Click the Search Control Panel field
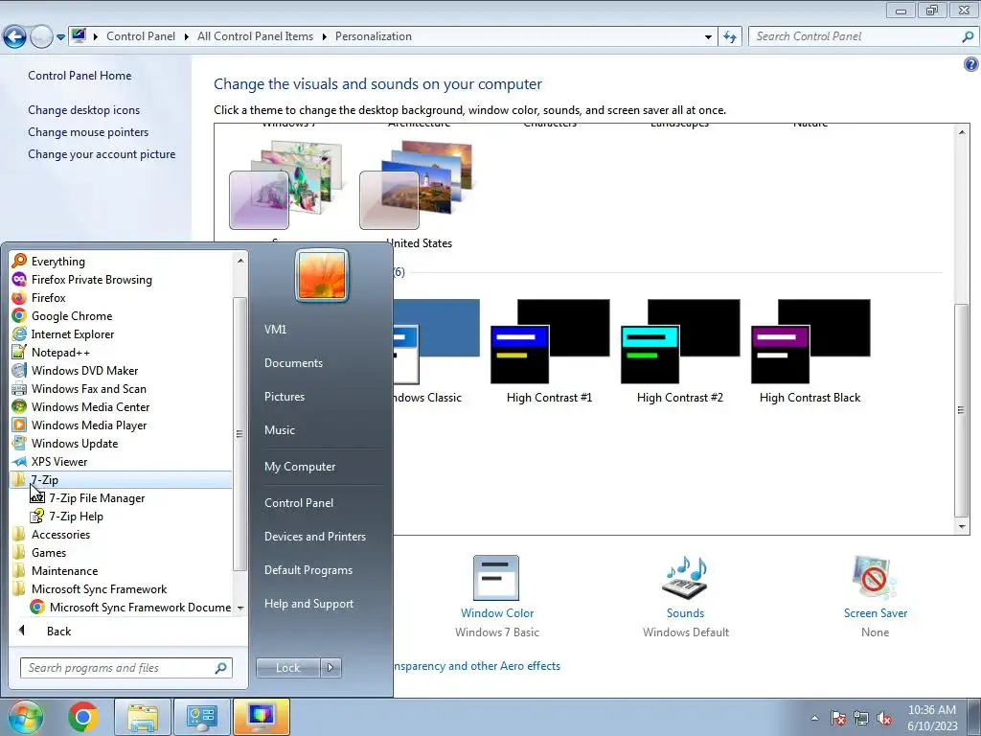Image resolution: width=981 pixels, height=736 pixels. pos(863,36)
